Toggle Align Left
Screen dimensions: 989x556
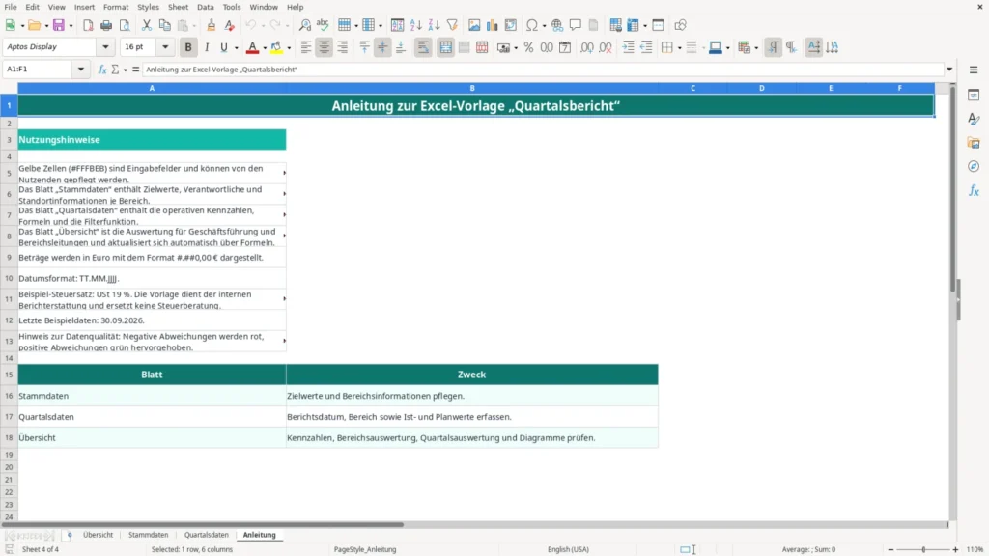coord(306,47)
